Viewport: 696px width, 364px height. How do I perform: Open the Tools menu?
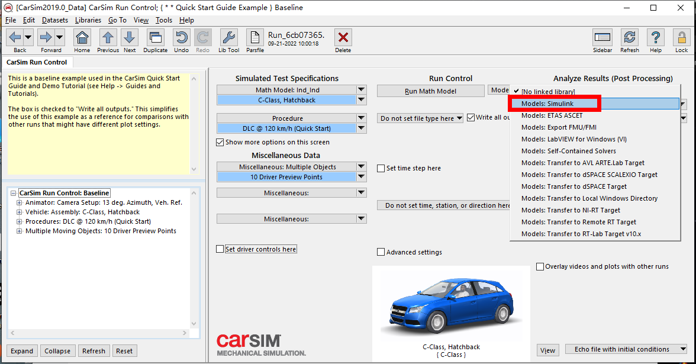pos(164,20)
